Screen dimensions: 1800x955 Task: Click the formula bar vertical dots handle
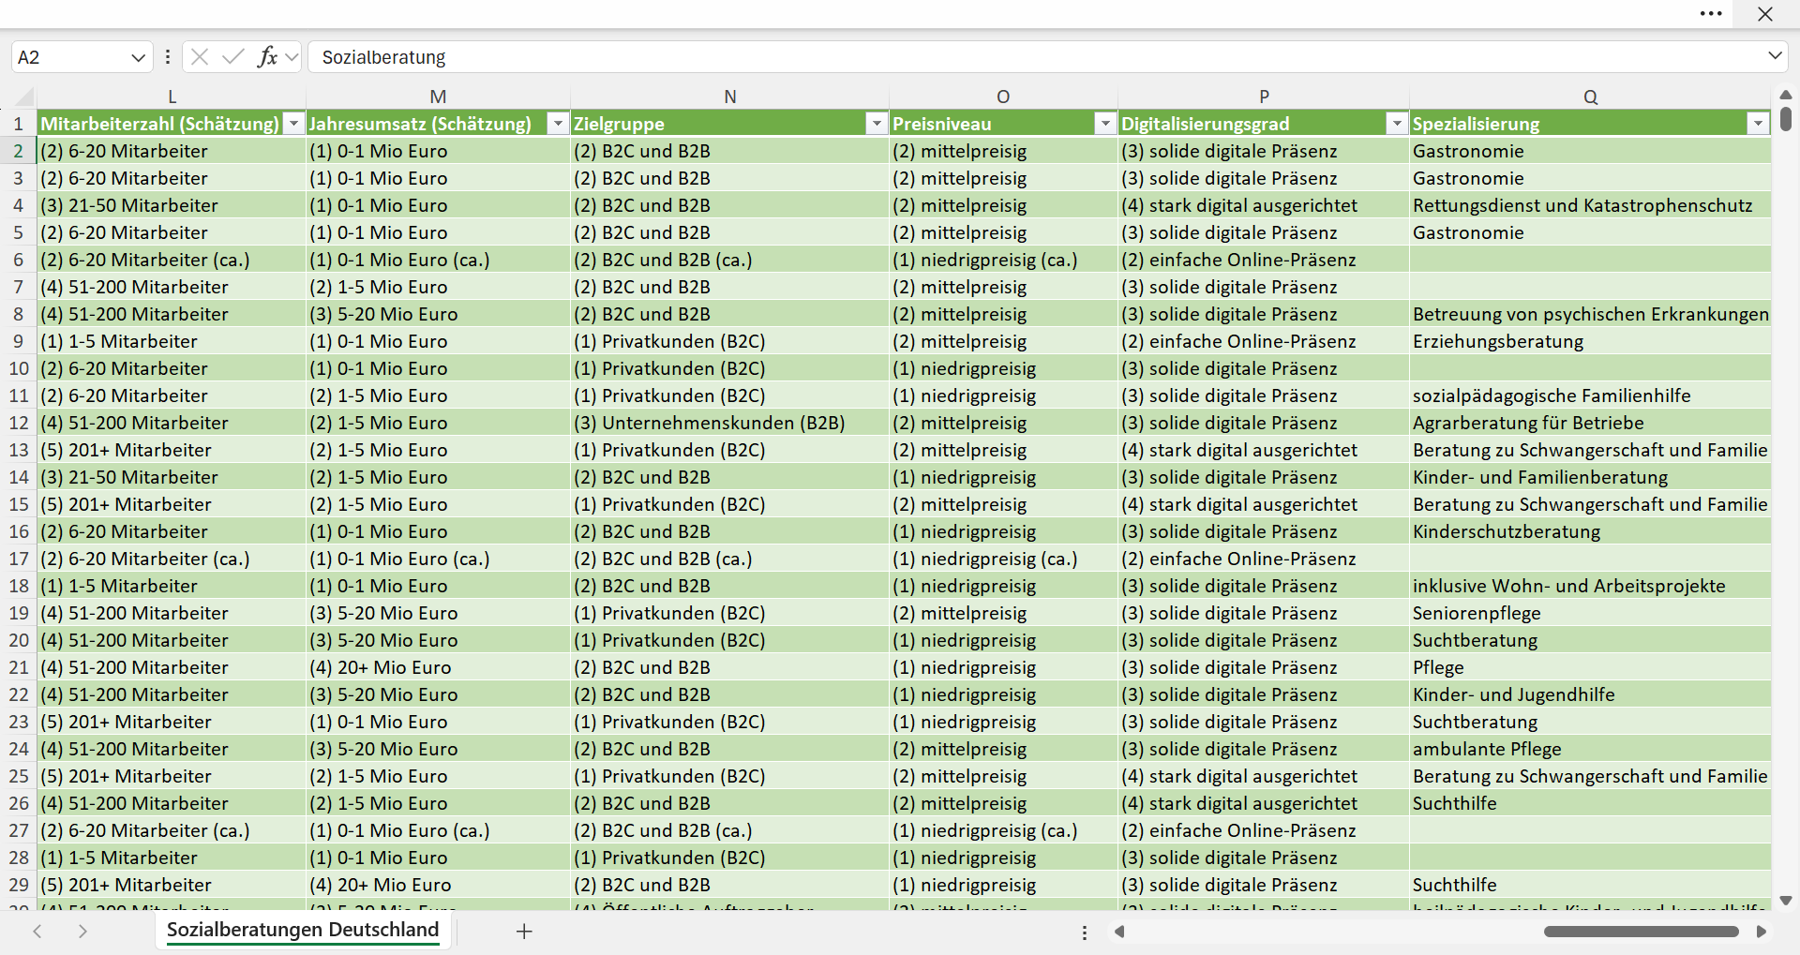pyautogui.click(x=168, y=57)
